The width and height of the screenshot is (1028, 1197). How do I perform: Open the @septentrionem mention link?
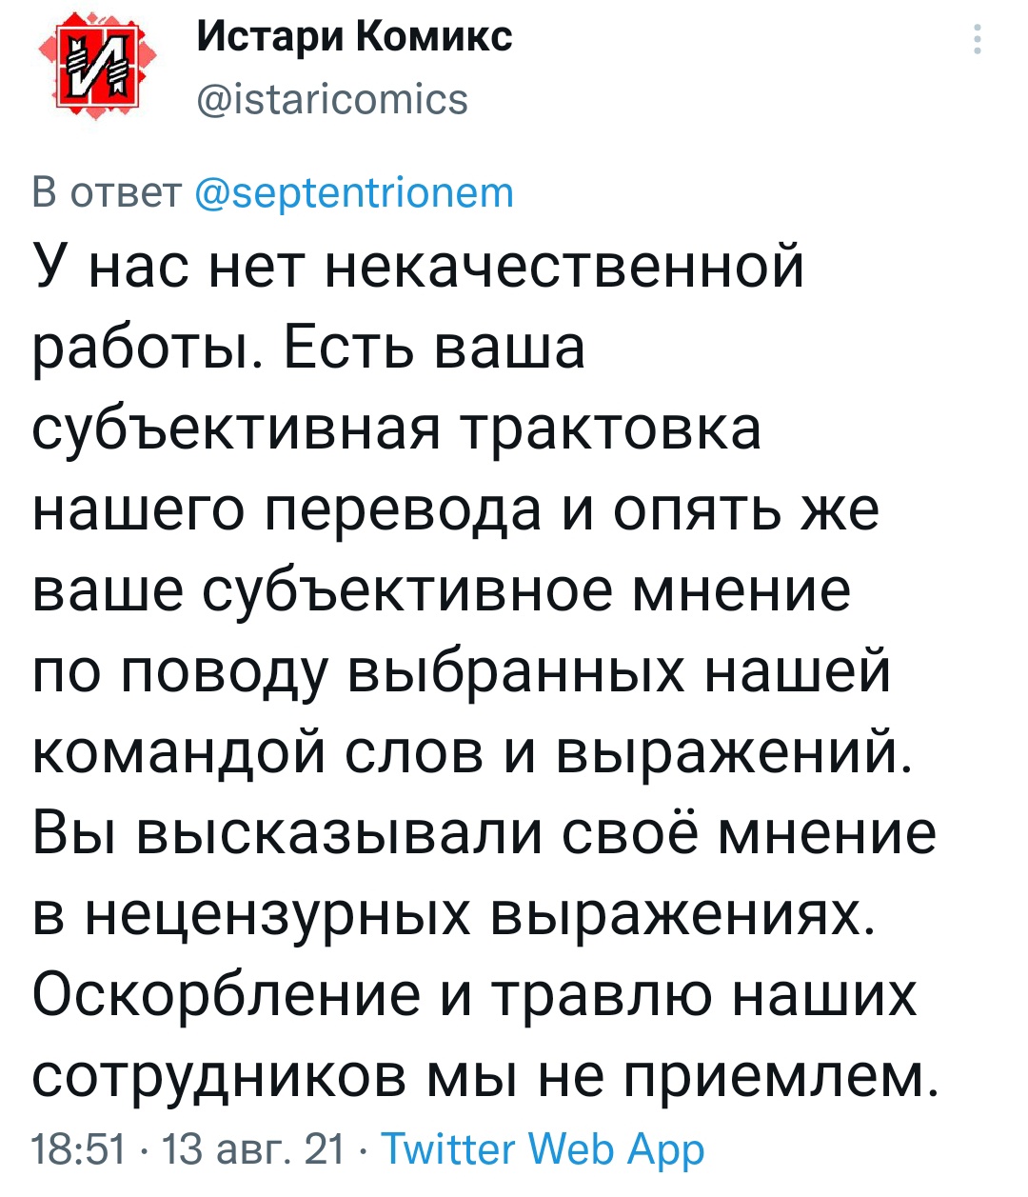pyautogui.click(x=354, y=193)
